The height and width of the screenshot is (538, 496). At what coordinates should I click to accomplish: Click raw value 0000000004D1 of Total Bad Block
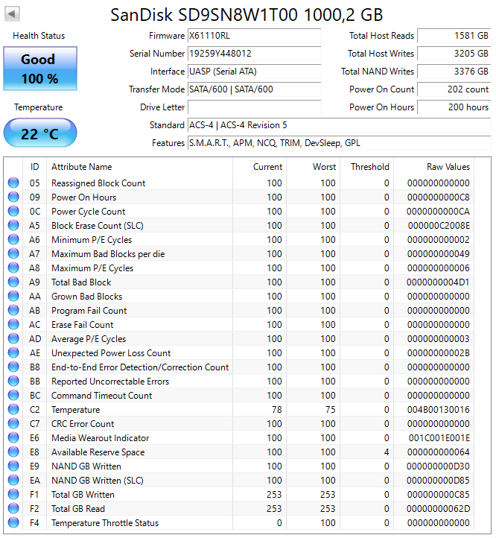tap(438, 282)
